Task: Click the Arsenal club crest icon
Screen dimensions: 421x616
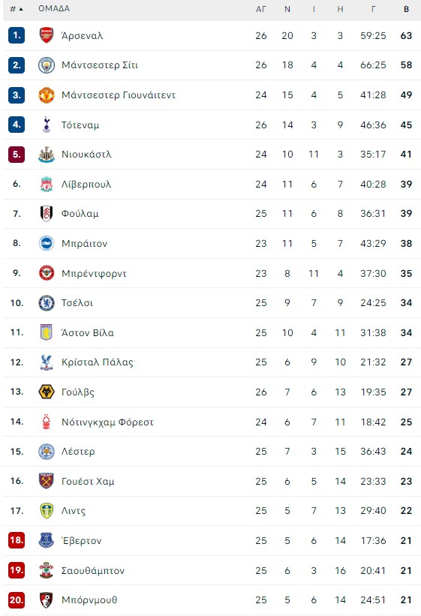Action: [47, 35]
